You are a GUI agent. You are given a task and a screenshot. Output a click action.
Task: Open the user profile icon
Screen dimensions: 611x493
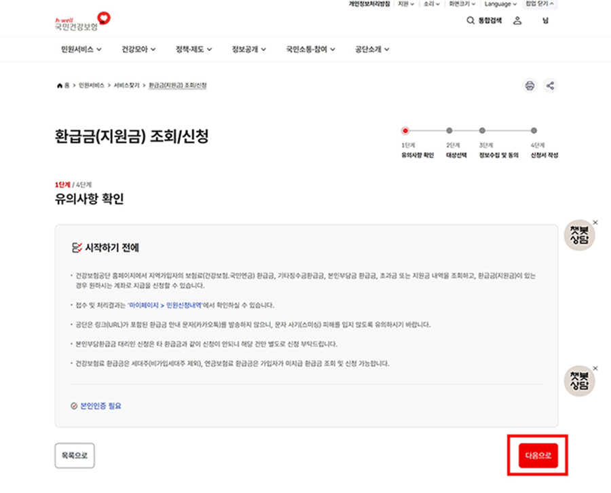tap(517, 20)
